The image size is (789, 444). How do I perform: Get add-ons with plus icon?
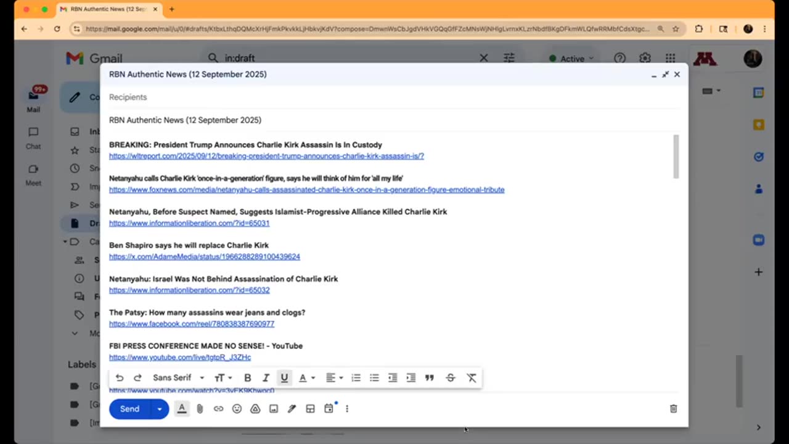click(x=759, y=272)
